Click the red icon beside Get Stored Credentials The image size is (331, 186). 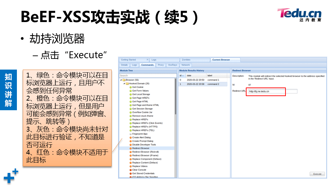point(130,173)
